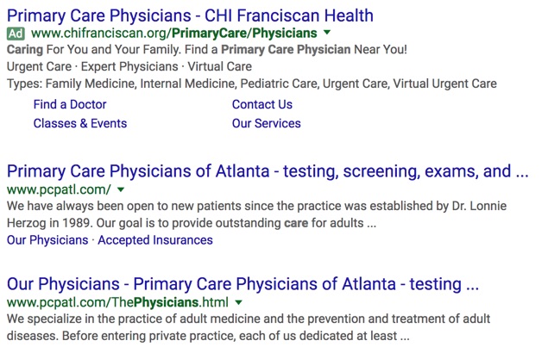Image resolution: width=548 pixels, height=353 pixels.
Task: Expand the arrow beside ThePhysicians.html URL
Action: tap(238, 302)
